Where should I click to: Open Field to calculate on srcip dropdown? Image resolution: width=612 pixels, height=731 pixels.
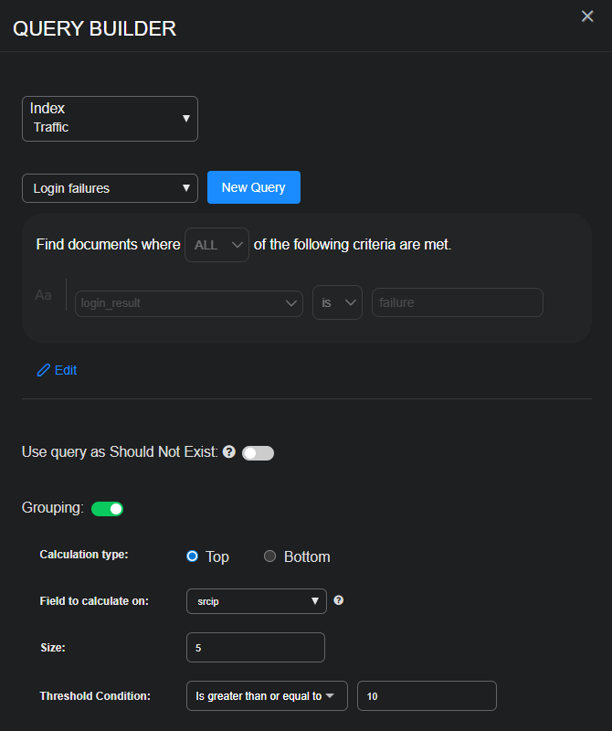point(256,601)
